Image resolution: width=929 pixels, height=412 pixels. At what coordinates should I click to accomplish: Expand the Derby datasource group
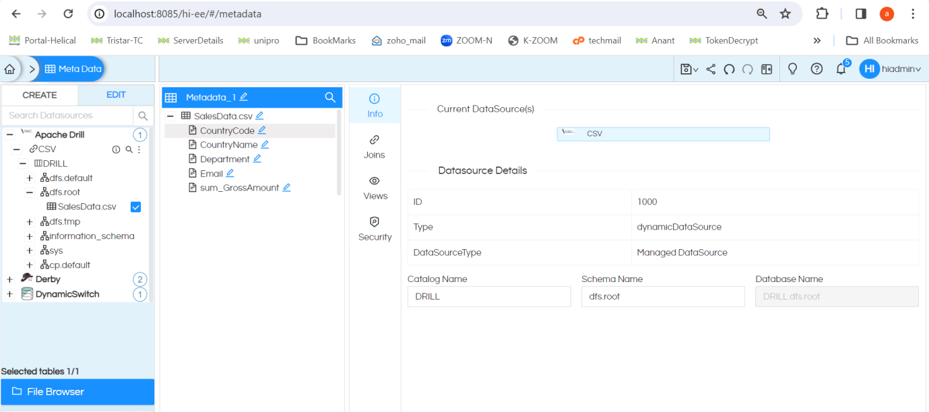point(9,279)
